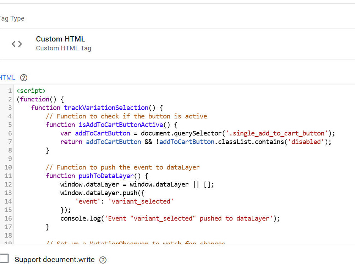Place cursor on the <script> line

[x=31, y=91]
